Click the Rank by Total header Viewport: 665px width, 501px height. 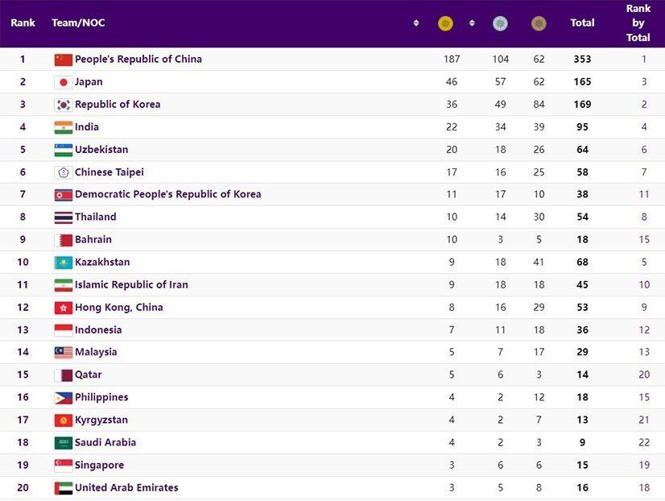[x=638, y=23]
